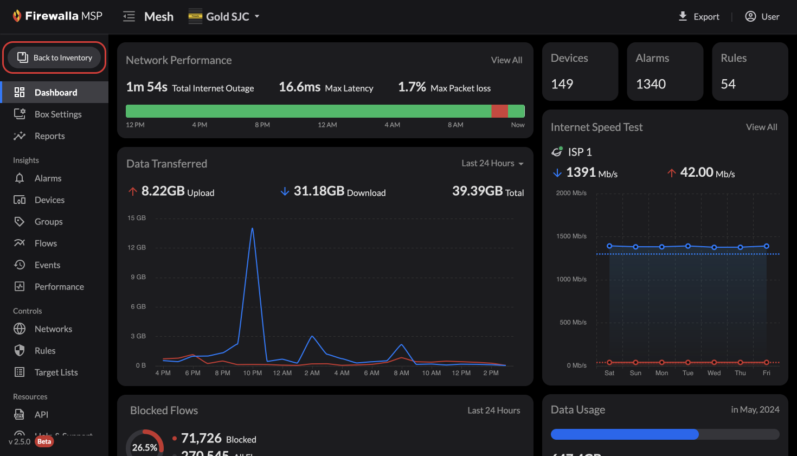Click the Back to Inventory icon

pyautogui.click(x=22, y=57)
